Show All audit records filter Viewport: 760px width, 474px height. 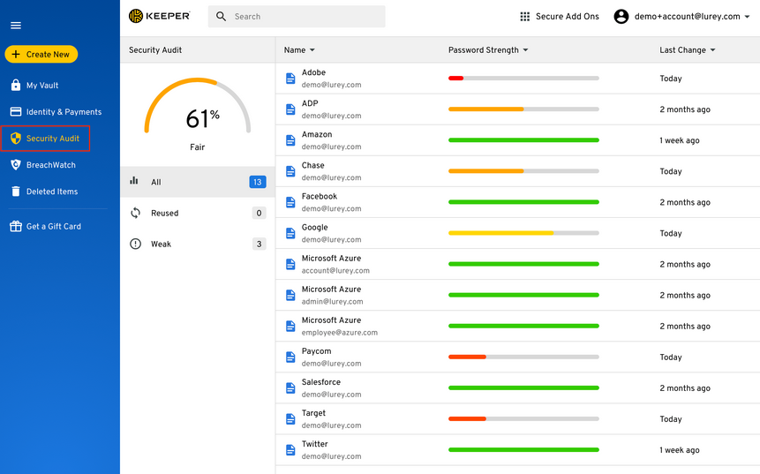coord(198,182)
